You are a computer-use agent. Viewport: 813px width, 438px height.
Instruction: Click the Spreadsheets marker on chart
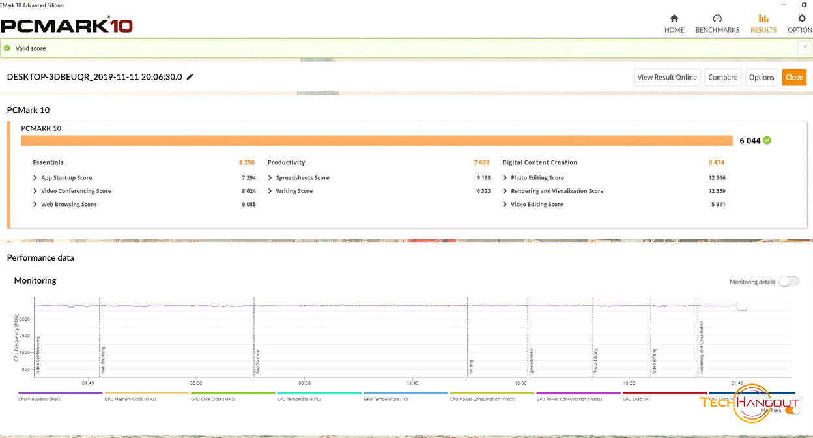click(531, 361)
